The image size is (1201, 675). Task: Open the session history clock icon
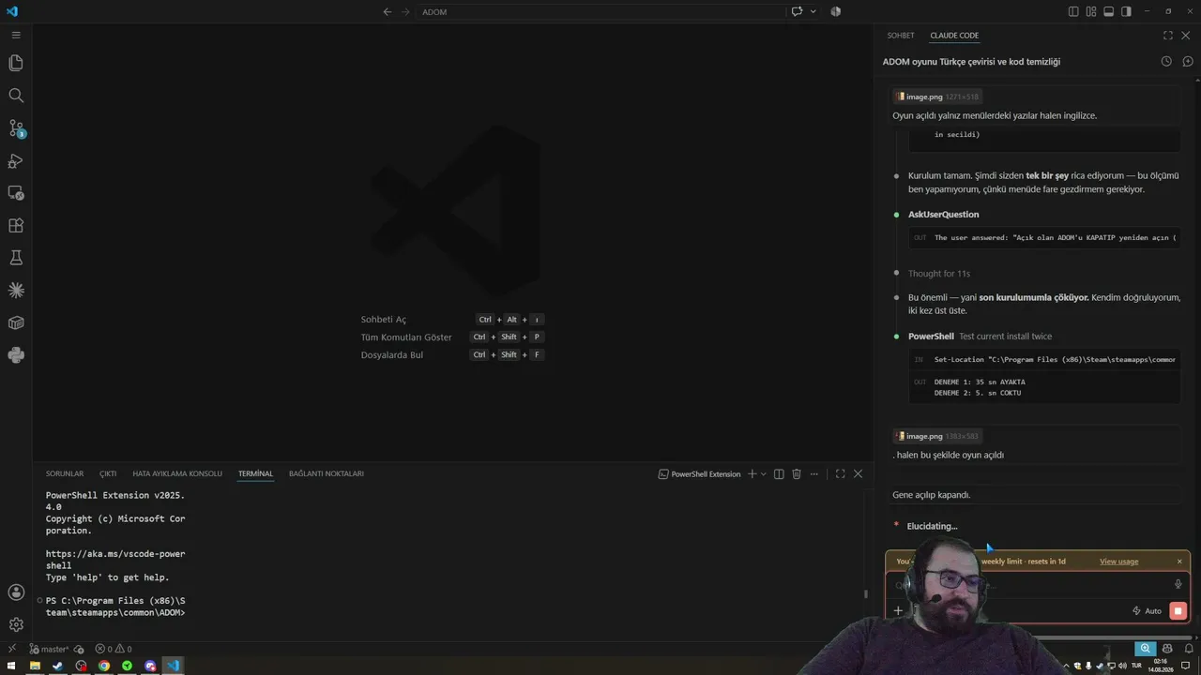(1166, 61)
